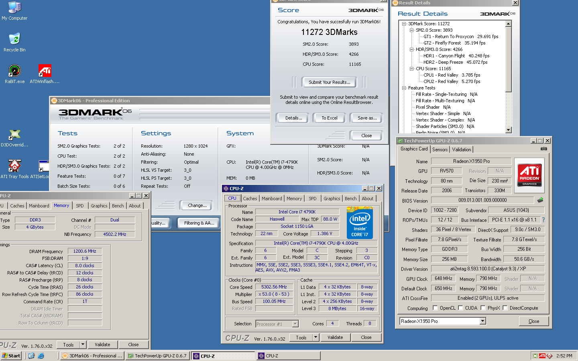
Task: Switch to the Sensors tab in GPU-Z
Action: coord(440,149)
